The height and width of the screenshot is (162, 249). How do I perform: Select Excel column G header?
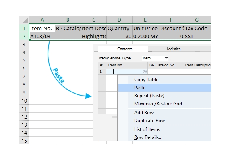click(x=197, y=20)
